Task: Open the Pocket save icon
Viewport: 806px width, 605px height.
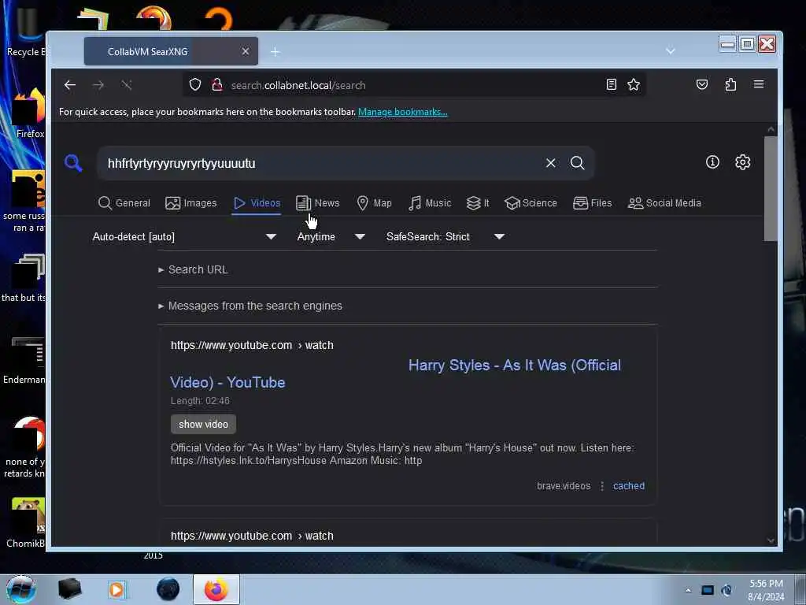Action: click(701, 84)
